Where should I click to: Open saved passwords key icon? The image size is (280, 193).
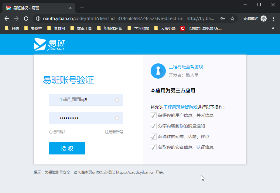click(223, 19)
